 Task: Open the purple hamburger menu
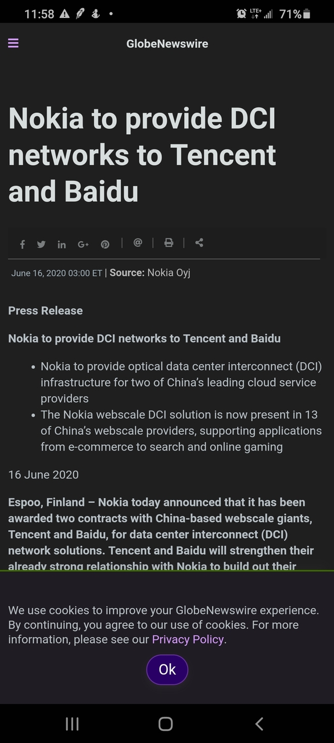pos(13,43)
